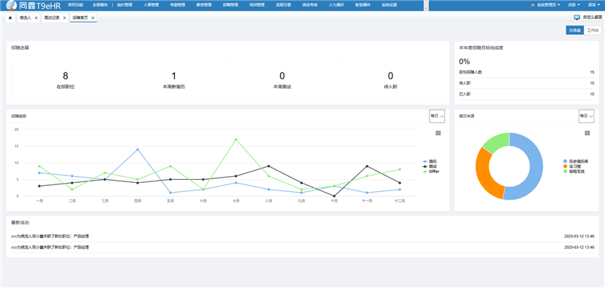Image resolution: width=605 pixels, height=288 pixels.
Task: Close the 招聘首页 tab
Action: click(x=92, y=17)
